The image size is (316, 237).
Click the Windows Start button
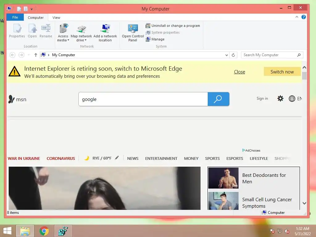coord(7,231)
